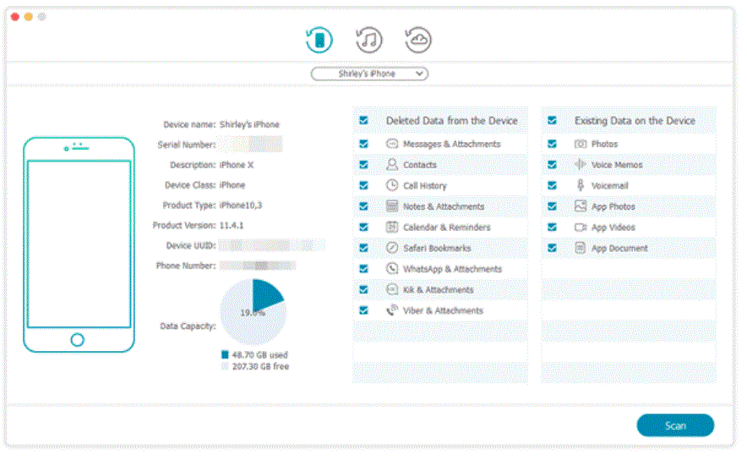747x466 pixels.
Task: Click the light 207.30 GB free legend swatch
Action: click(x=225, y=366)
